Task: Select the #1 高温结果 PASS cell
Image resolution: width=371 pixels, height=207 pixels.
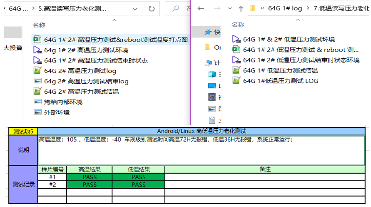Action: [x=90, y=177]
